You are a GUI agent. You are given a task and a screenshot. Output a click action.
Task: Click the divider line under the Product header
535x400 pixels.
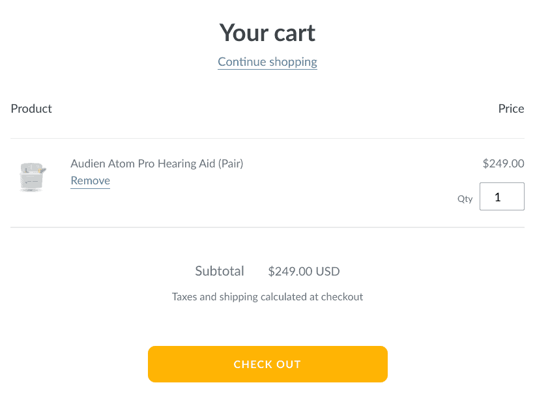pos(267,139)
